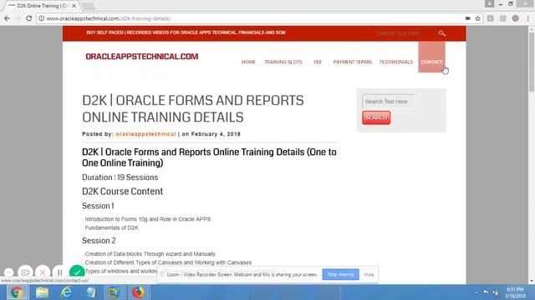Finish Loom recording green check
The width and height of the screenshot is (535, 300).
click(77, 272)
